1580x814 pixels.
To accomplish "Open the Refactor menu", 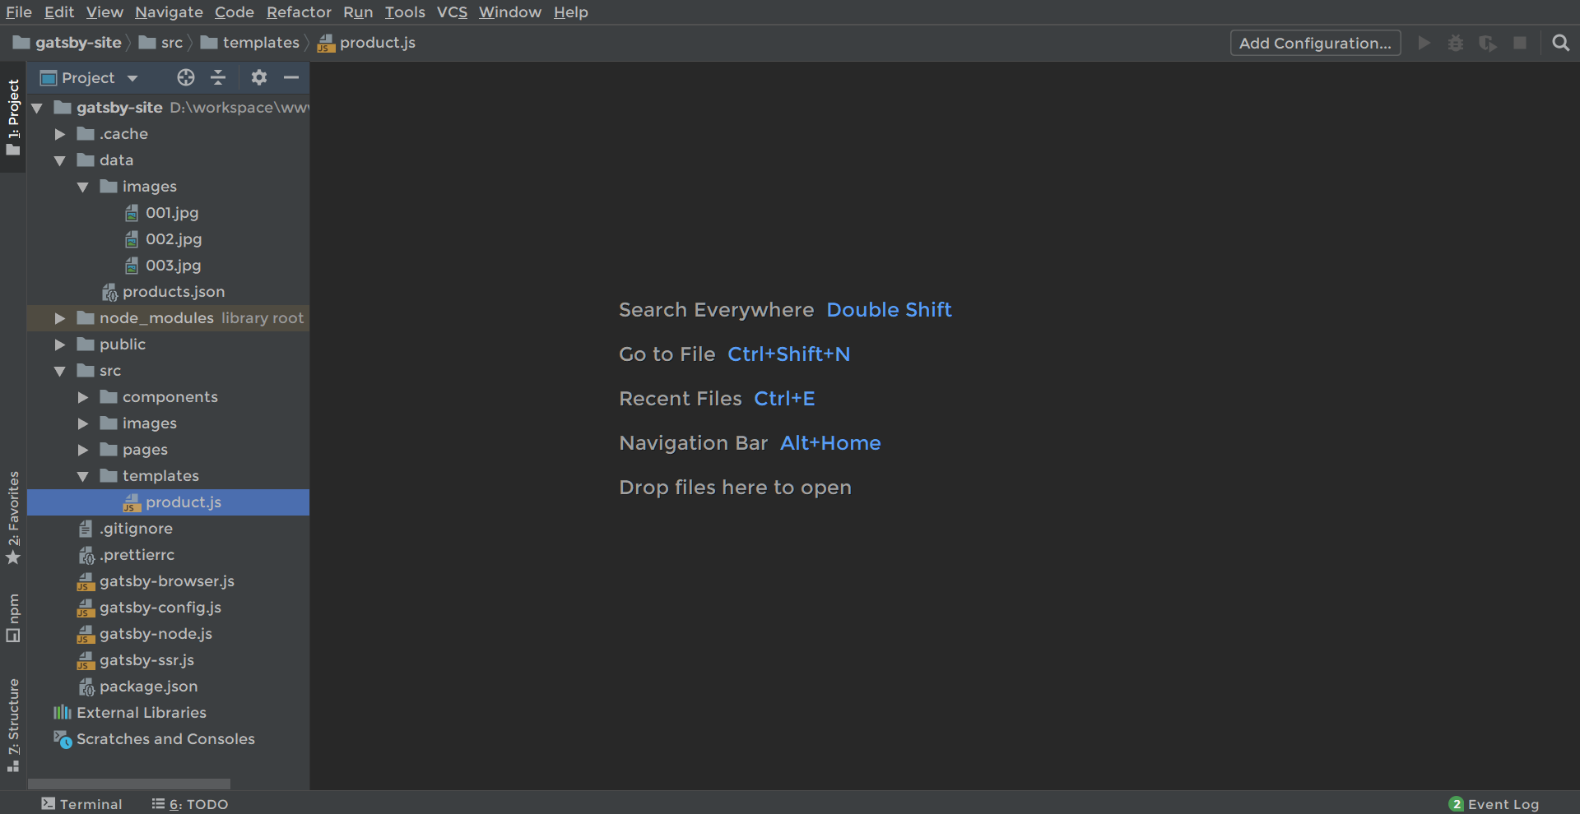I will pos(299,12).
